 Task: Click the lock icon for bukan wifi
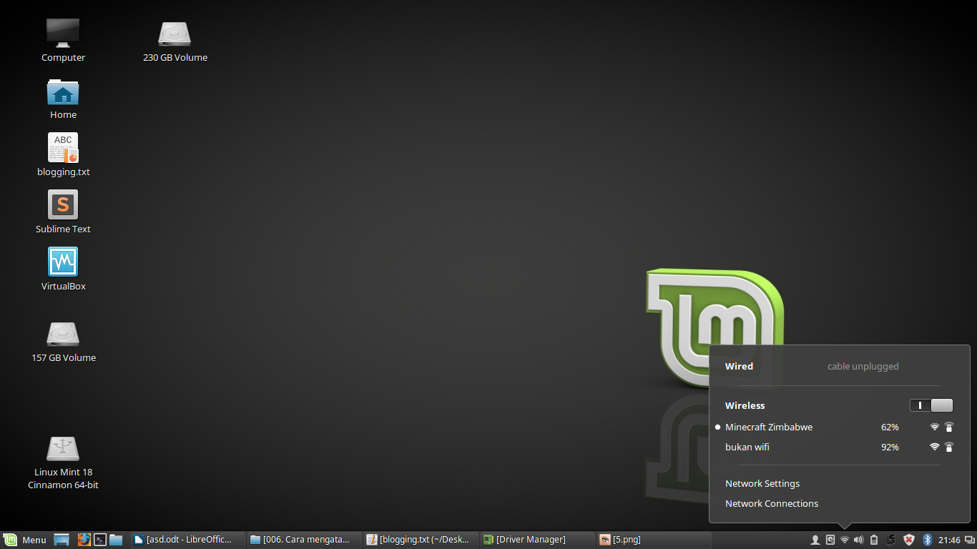[949, 447]
